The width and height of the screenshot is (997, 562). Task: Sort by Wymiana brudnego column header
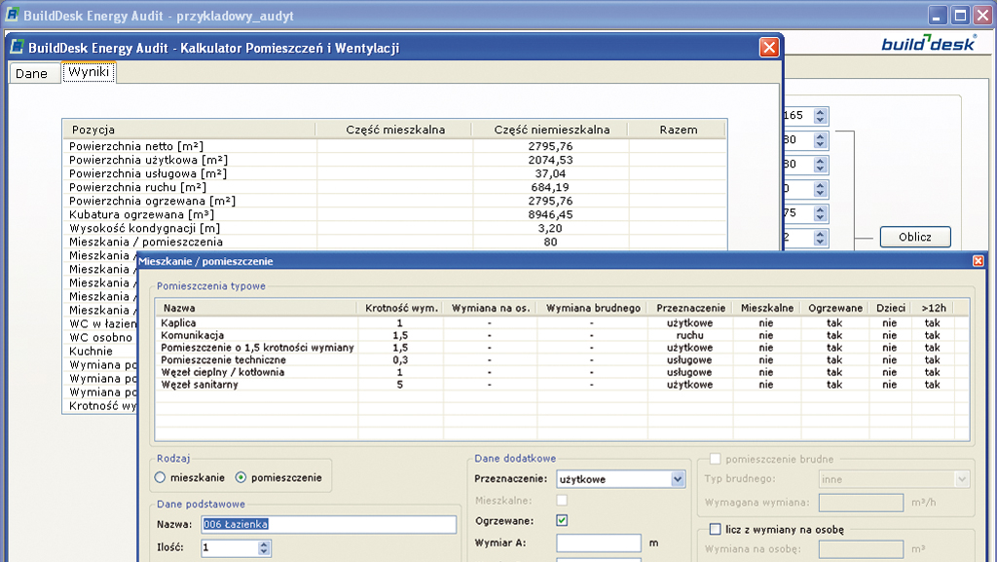click(x=593, y=308)
